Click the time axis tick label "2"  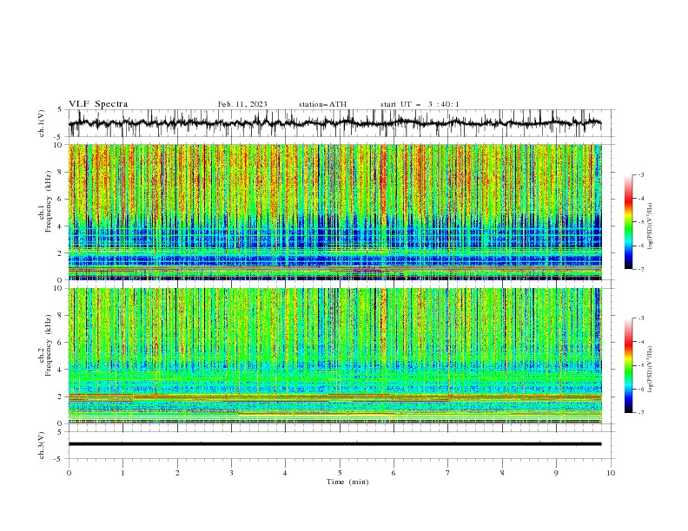point(177,473)
